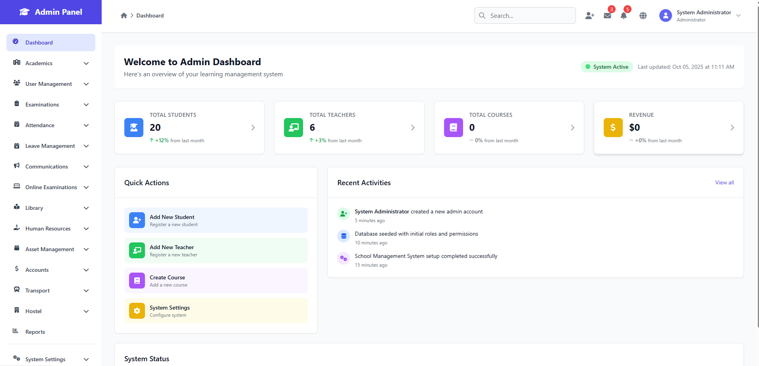Click the add user icon in header

(x=589, y=15)
